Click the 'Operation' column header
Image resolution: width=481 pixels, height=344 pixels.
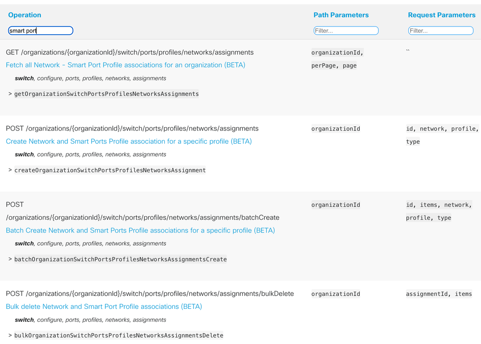coord(25,15)
